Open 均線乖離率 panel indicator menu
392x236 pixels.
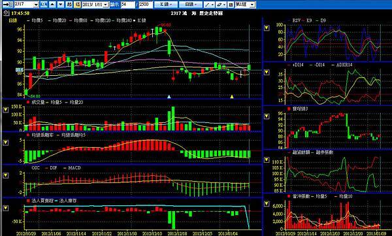click(x=5, y=143)
